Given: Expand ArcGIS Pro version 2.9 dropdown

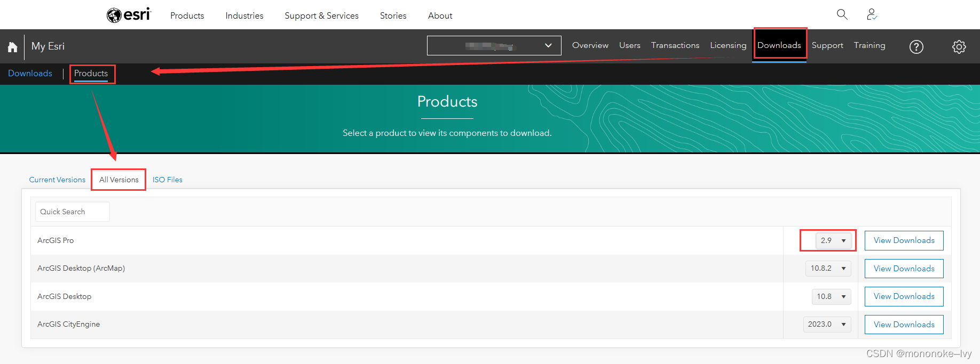Looking at the screenshot, I should (833, 240).
